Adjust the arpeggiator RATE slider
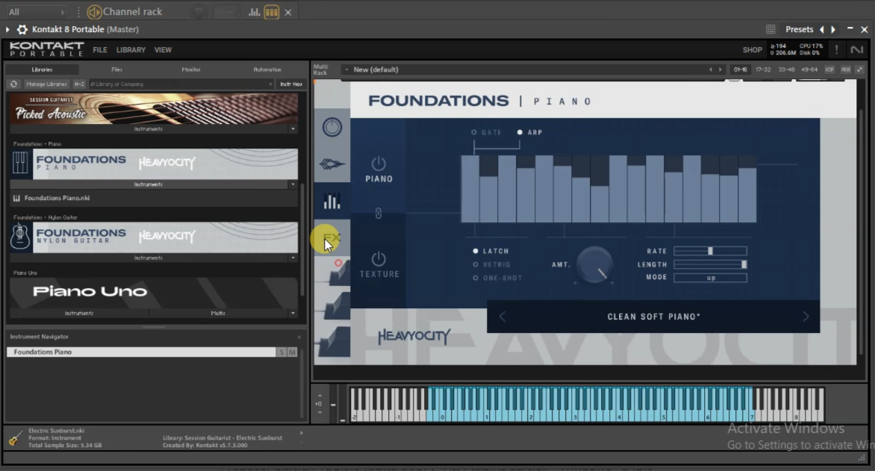Image resolution: width=875 pixels, height=471 pixels. click(710, 251)
